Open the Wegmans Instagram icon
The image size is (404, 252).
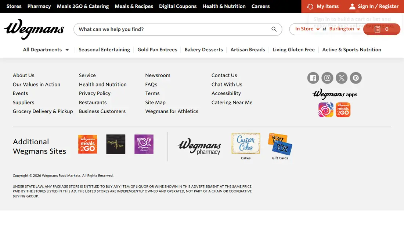point(327,78)
